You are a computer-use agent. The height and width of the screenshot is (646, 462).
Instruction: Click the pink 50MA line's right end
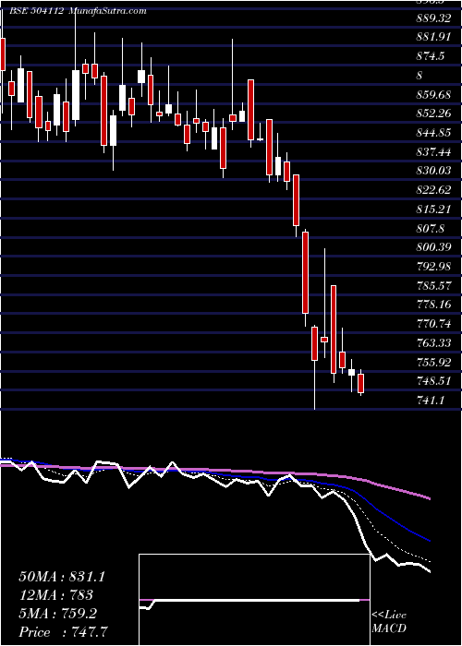click(x=429, y=498)
